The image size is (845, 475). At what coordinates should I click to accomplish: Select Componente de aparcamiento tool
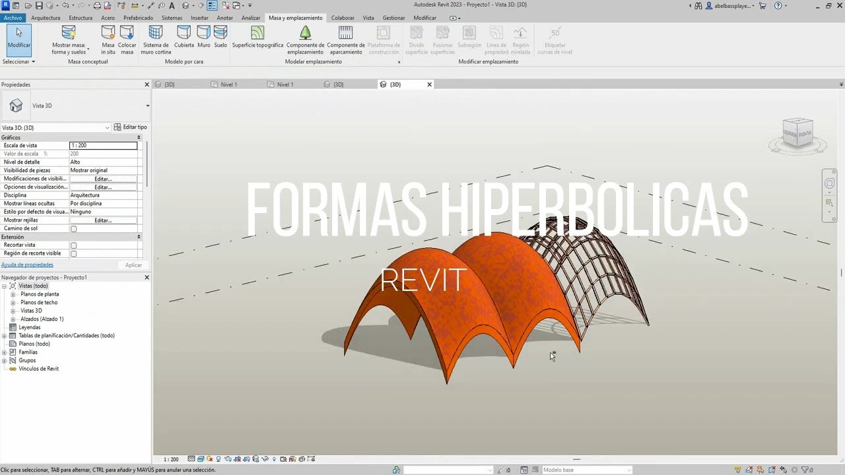[x=346, y=40]
